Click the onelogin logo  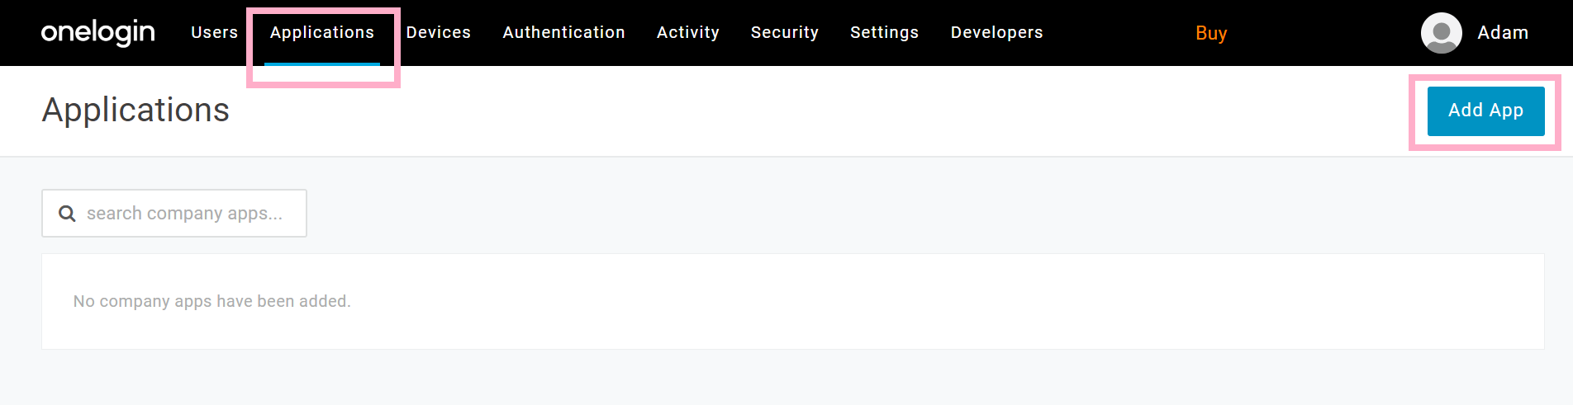pos(97,32)
